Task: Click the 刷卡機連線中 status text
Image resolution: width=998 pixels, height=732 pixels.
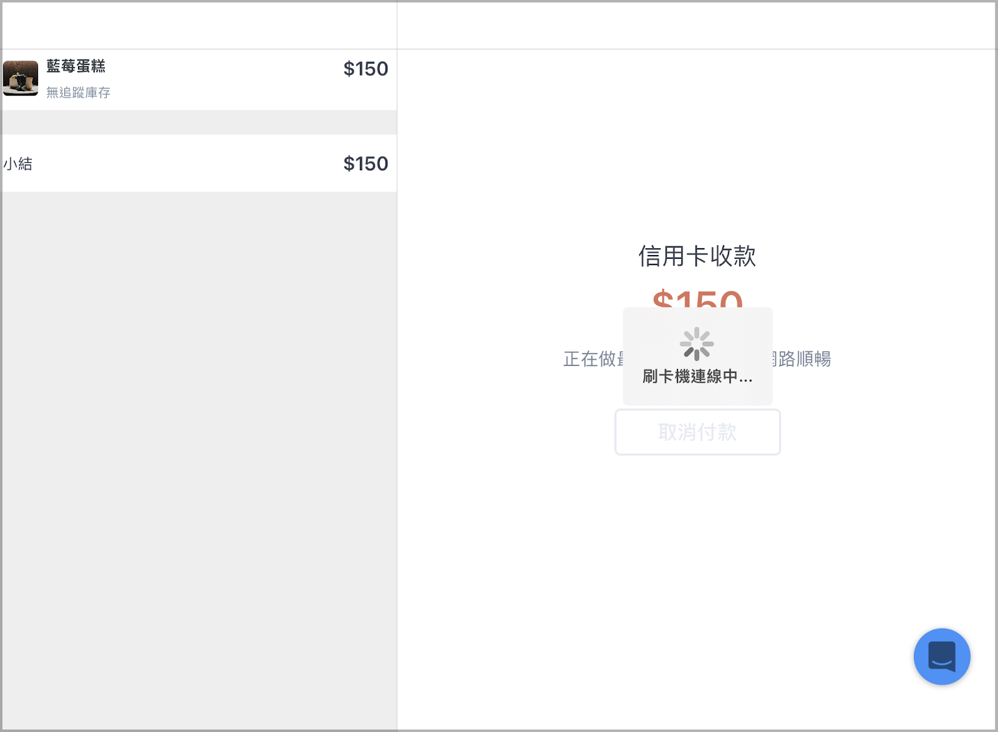Action: [697, 377]
